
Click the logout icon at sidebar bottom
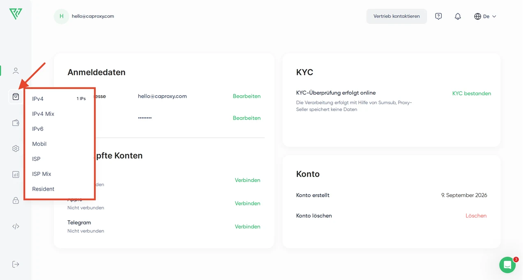[x=16, y=264]
